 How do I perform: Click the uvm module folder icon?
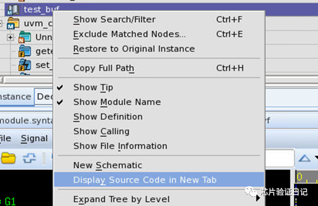pyautogui.click(x=14, y=23)
